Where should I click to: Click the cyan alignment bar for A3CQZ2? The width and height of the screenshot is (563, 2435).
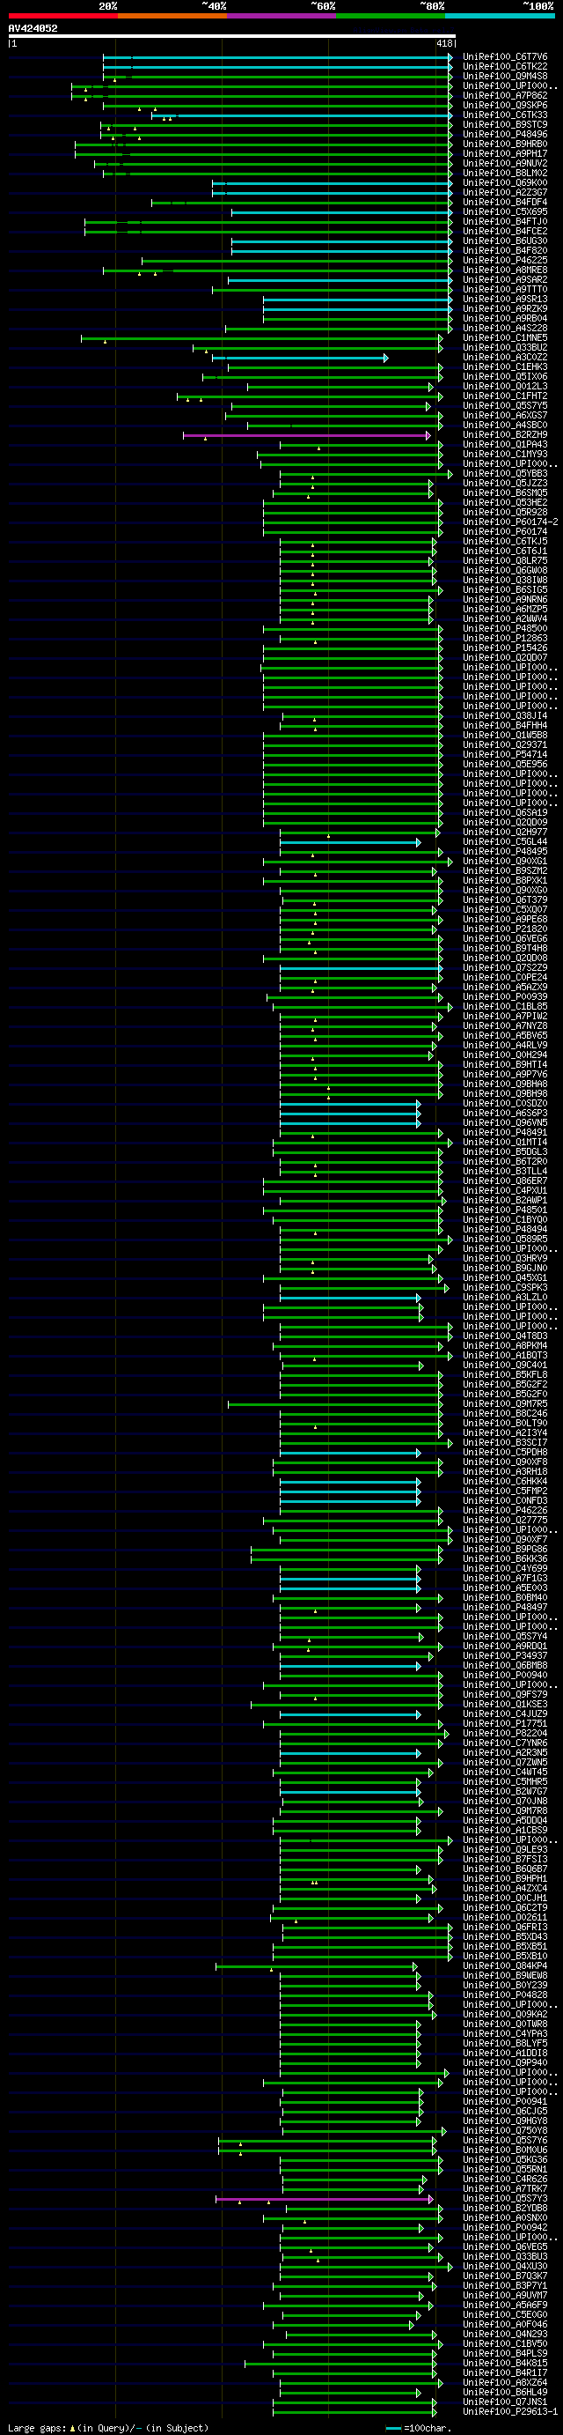coord(299,358)
